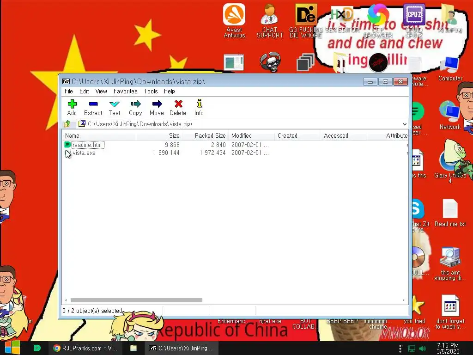Click the scrollbar right arrow
The height and width of the screenshot is (355, 473).
(403, 300)
